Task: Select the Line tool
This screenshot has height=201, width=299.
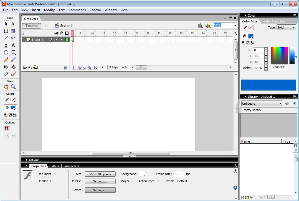Action: (6, 38)
